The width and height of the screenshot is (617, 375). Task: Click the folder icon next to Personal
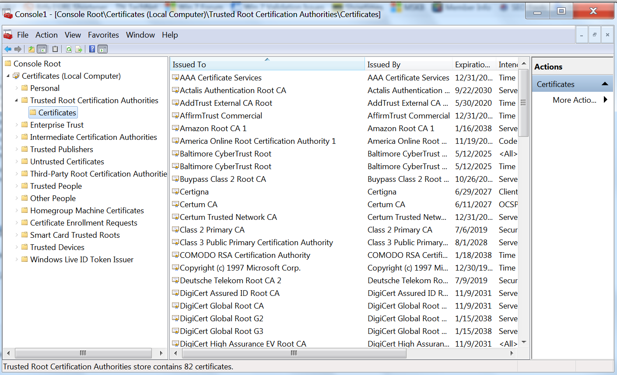pos(25,88)
